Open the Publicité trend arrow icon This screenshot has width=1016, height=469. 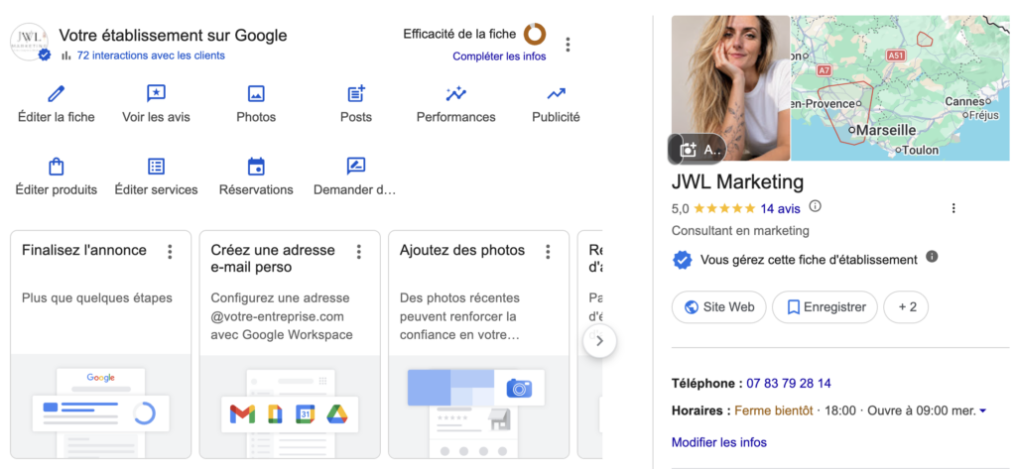[556, 94]
